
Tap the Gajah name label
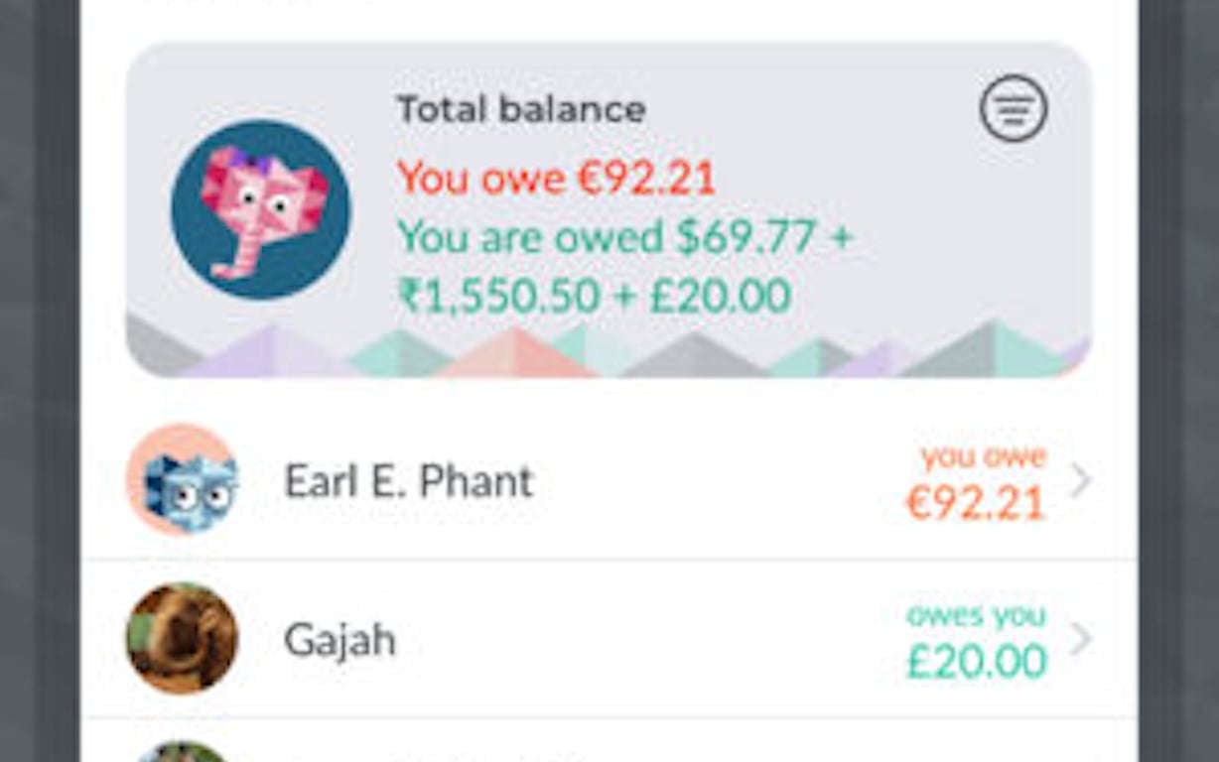point(339,641)
